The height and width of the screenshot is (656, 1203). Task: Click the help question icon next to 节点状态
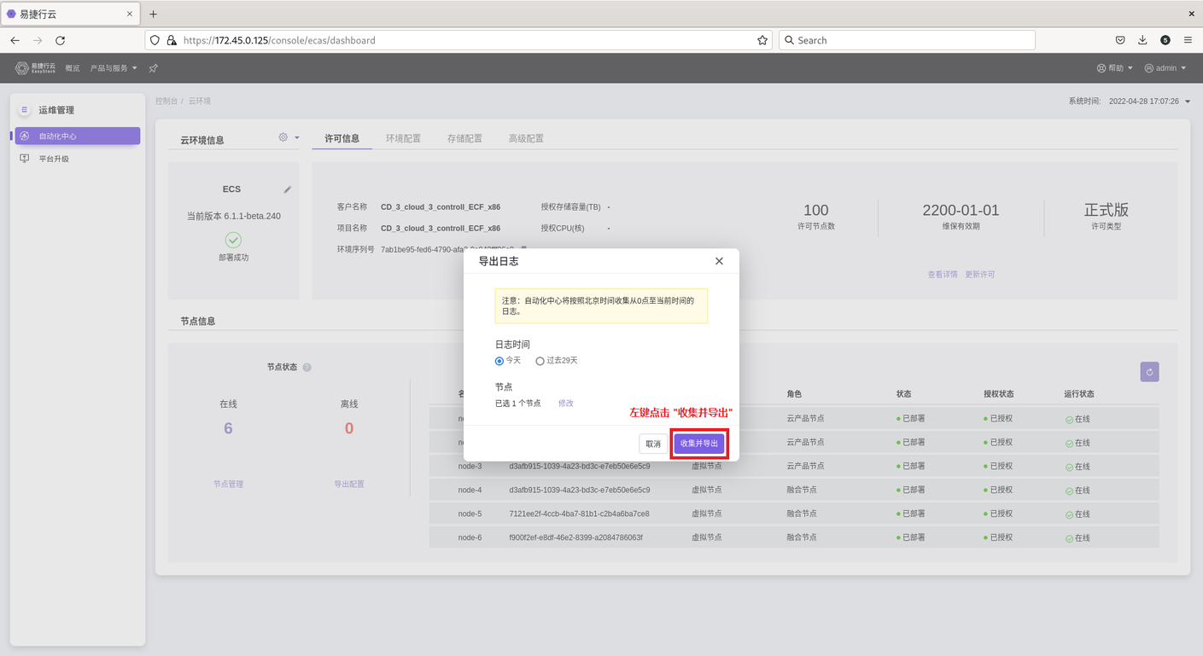(307, 368)
